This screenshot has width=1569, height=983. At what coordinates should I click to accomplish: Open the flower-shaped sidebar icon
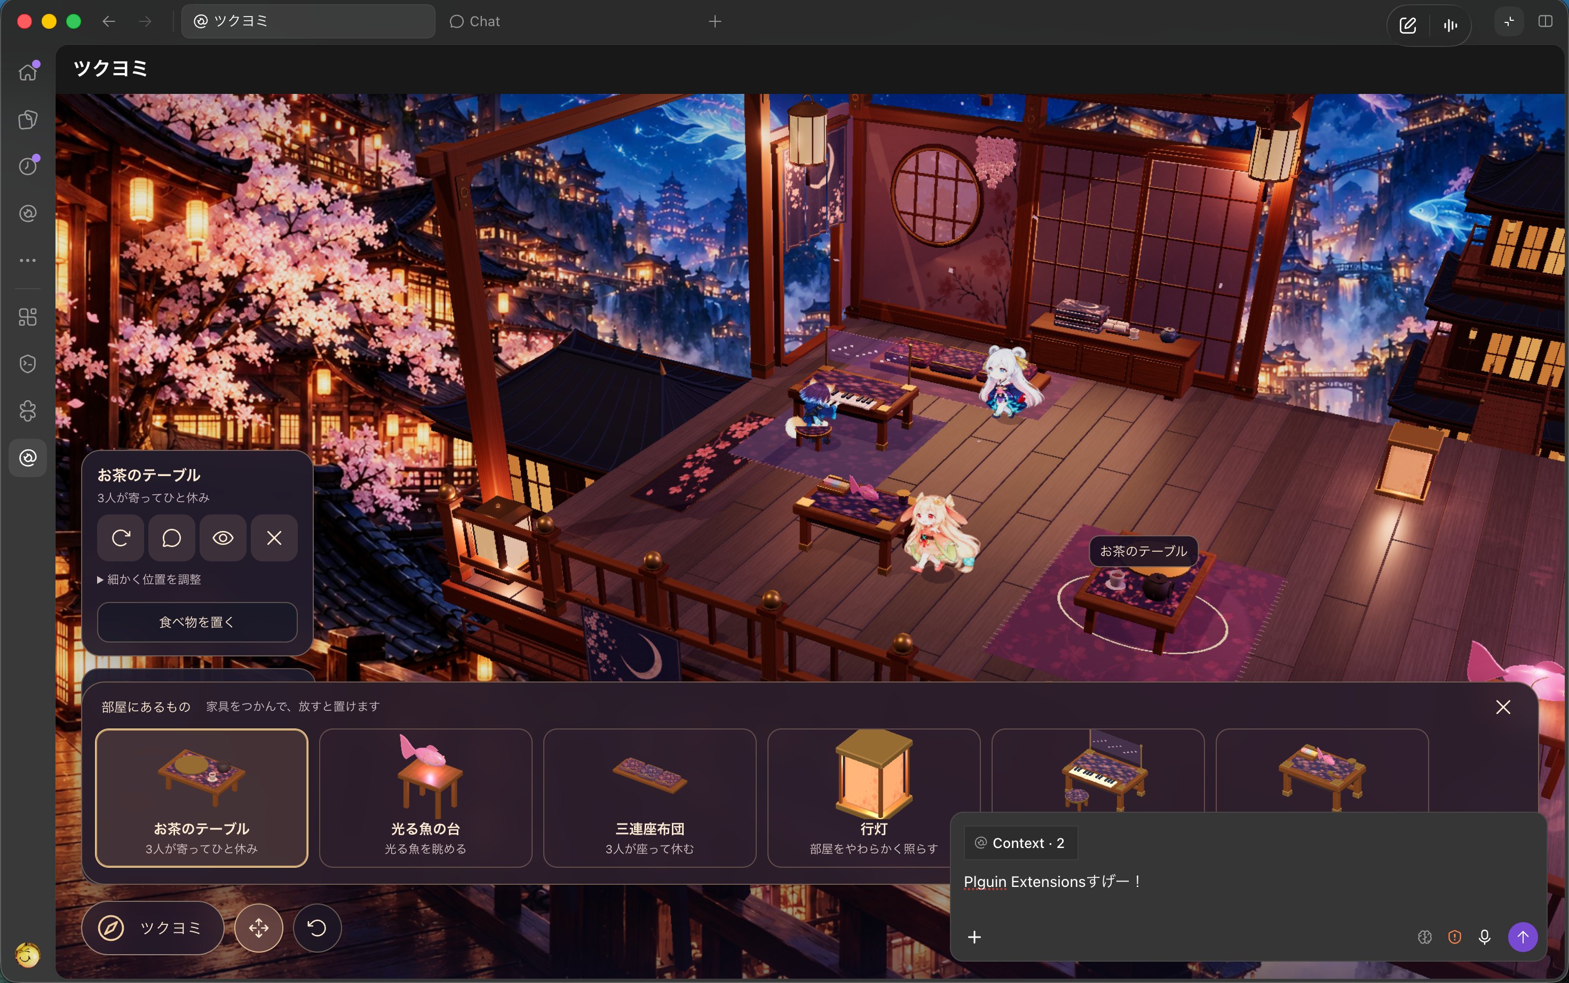coord(27,411)
